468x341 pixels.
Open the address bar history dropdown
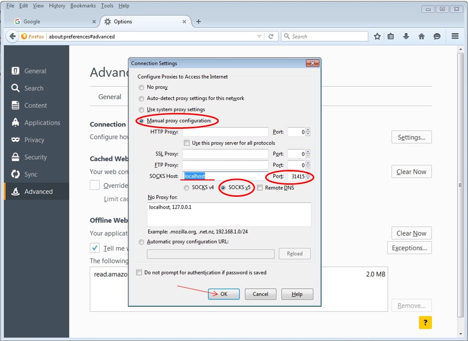[259, 36]
